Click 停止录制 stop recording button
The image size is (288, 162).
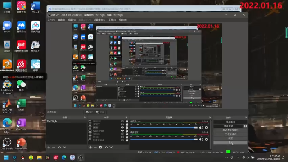[228, 126]
